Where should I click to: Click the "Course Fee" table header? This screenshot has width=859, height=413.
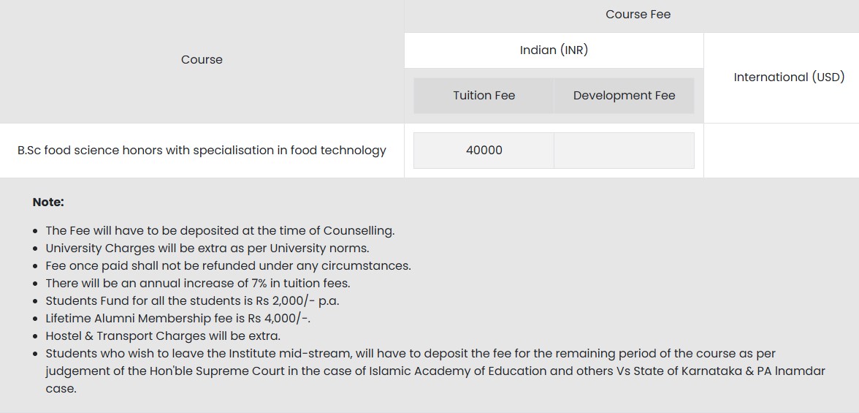638,15
